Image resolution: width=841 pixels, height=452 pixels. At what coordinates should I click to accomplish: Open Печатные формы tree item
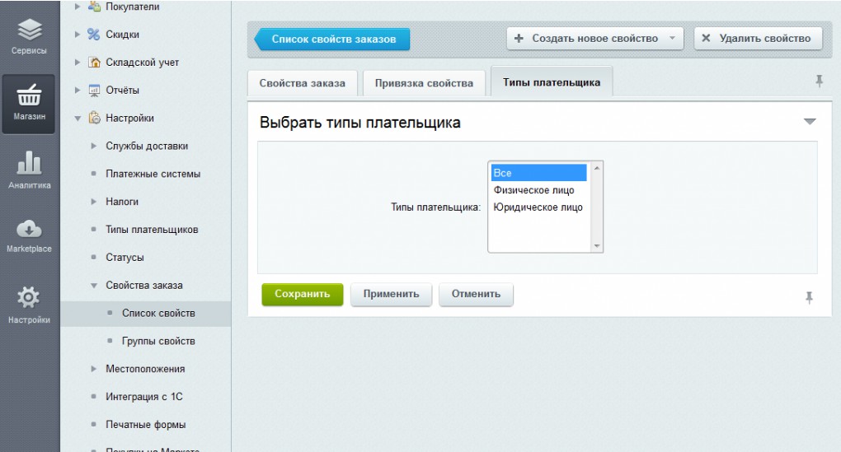click(145, 424)
